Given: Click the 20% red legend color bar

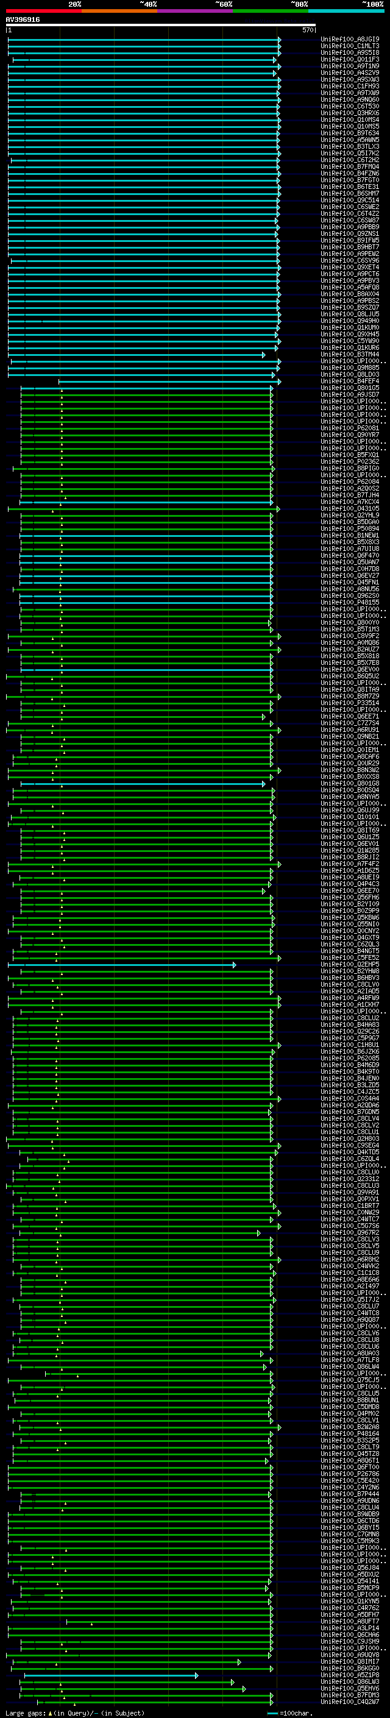Looking at the screenshot, I should point(43,11).
